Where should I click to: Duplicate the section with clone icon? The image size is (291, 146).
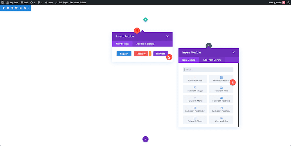coord(12,8)
